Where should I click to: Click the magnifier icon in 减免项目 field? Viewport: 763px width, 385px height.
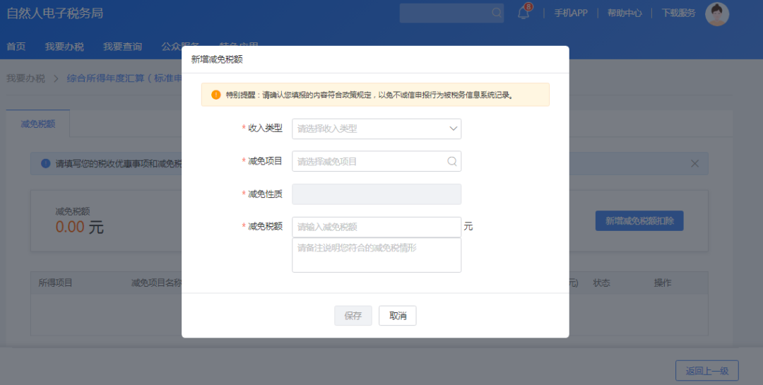452,161
